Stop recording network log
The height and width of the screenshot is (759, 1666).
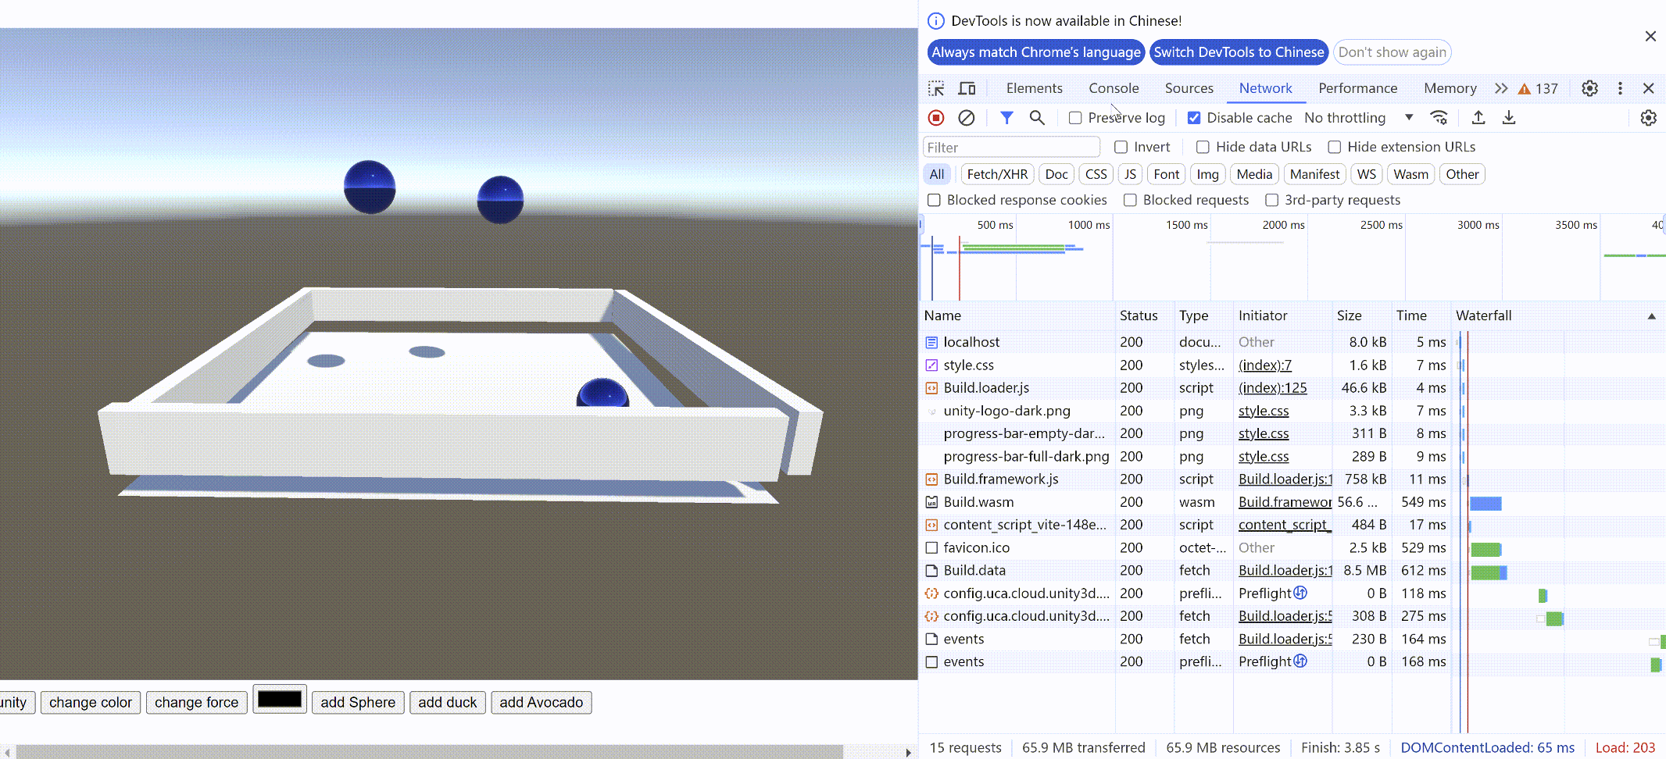coord(936,118)
